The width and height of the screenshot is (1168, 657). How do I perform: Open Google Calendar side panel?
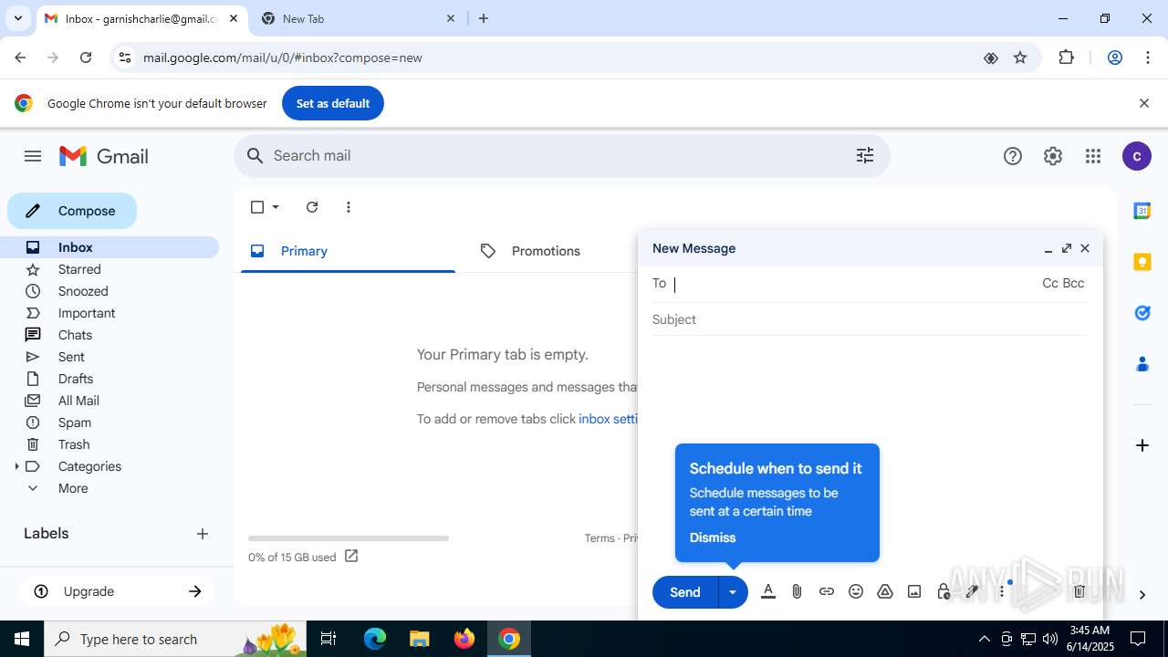[1142, 211]
